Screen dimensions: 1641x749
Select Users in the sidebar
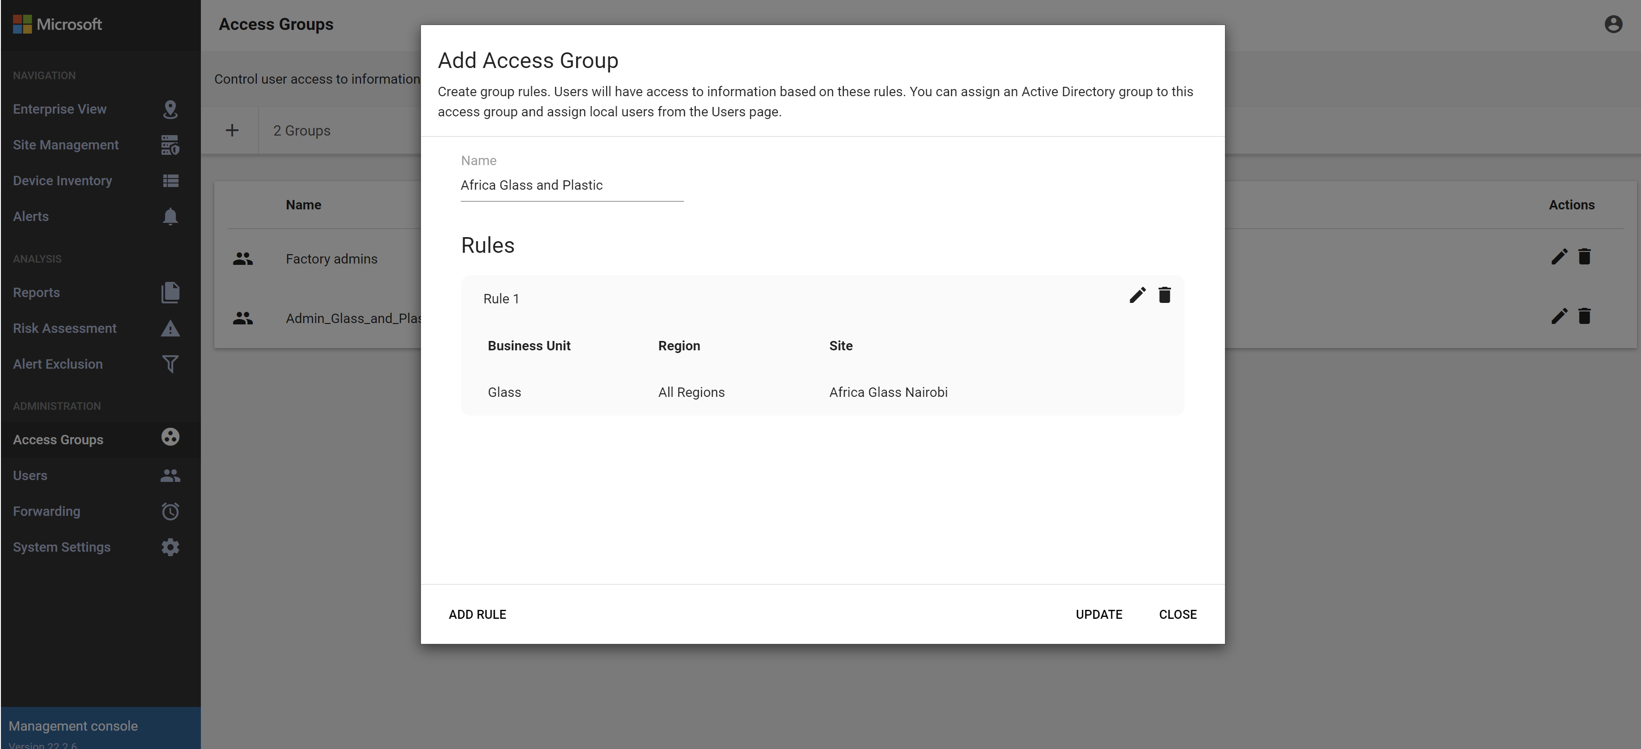(30, 476)
